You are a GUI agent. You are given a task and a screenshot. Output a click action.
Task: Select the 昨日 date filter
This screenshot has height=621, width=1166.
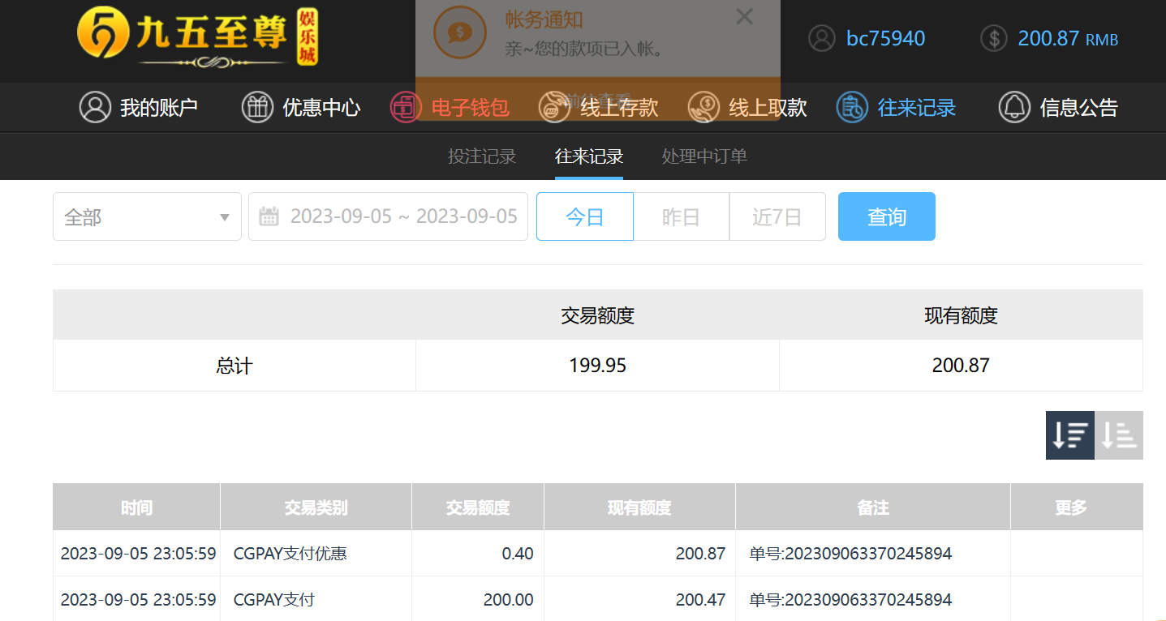pyautogui.click(x=682, y=216)
